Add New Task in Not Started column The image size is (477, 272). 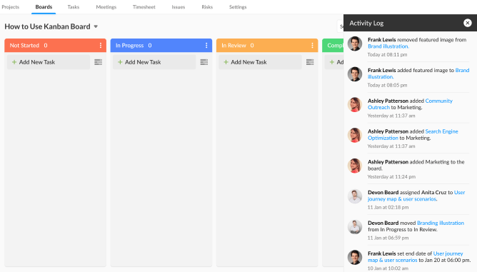49,62
